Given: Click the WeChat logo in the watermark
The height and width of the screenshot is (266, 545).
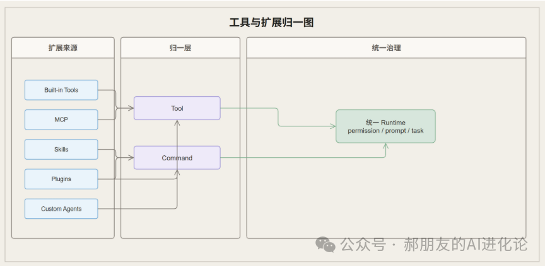Looking at the screenshot, I should point(325,245).
